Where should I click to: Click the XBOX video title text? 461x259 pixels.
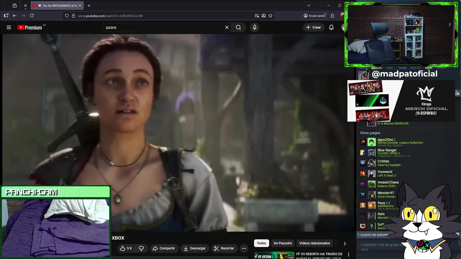pyautogui.click(x=118, y=238)
